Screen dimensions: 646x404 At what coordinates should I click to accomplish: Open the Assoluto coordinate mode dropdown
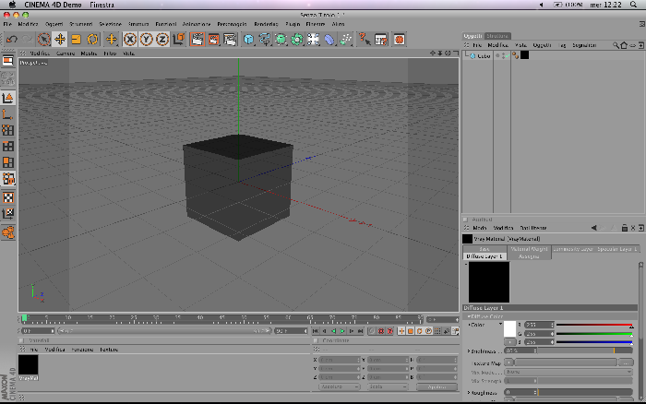point(340,387)
